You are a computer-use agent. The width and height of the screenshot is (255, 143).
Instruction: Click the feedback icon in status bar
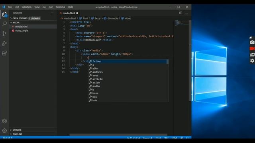point(182,138)
